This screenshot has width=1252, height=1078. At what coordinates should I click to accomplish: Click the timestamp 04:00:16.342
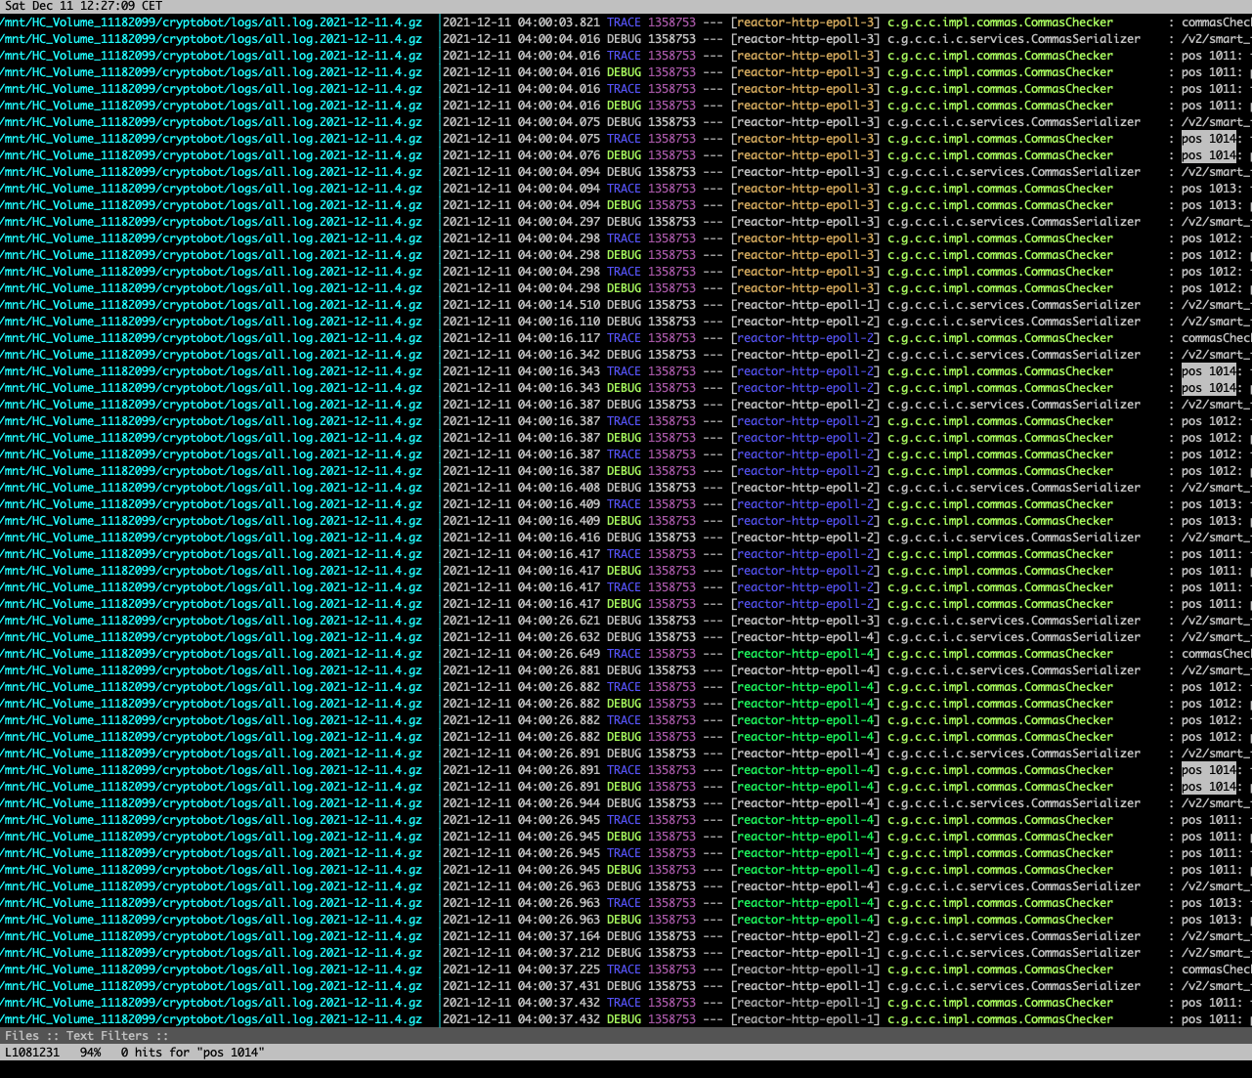559,355
